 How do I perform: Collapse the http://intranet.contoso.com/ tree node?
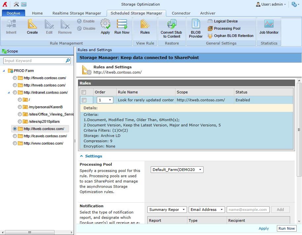[x=9, y=92]
